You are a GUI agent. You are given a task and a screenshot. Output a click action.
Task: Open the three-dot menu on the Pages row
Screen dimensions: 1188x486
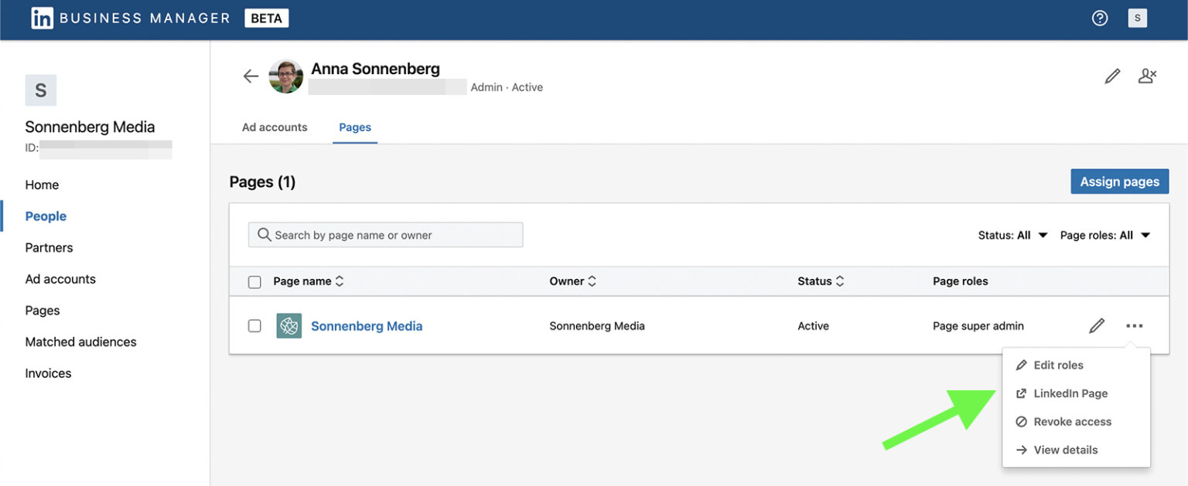tap(1134, 325)
